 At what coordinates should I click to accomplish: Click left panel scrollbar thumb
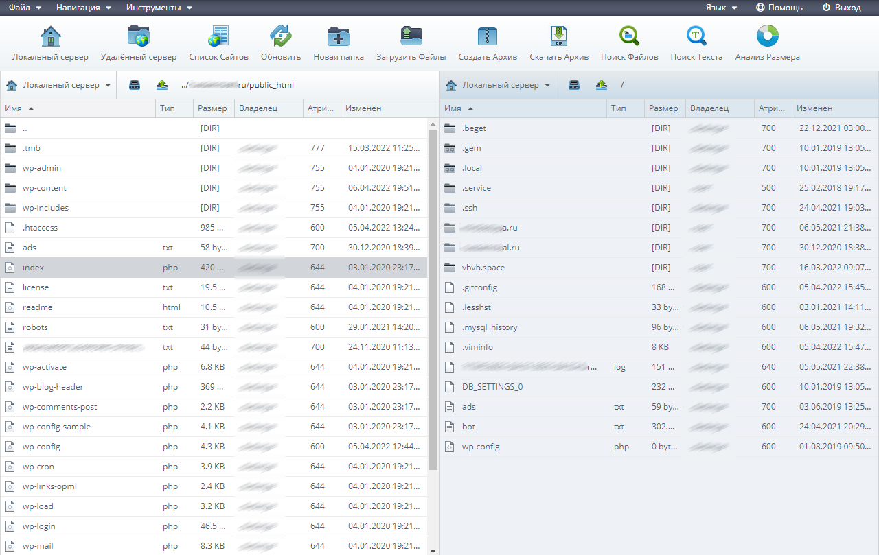433,299
